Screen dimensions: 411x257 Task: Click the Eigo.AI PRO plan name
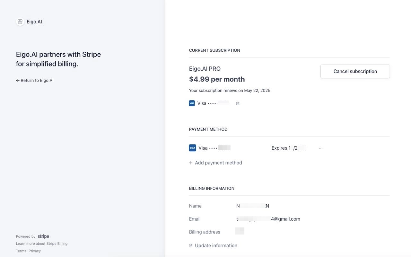point(205,69)
